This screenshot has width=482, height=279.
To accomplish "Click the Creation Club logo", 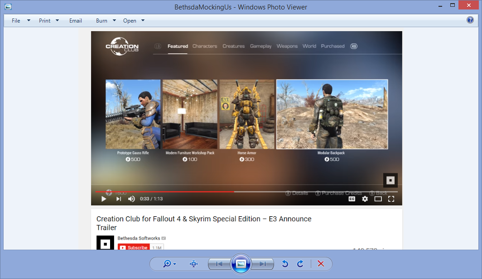I will 122,46.
